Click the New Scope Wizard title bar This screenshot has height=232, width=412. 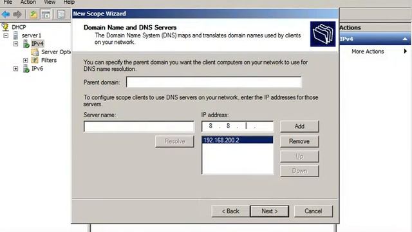[205, 14]
